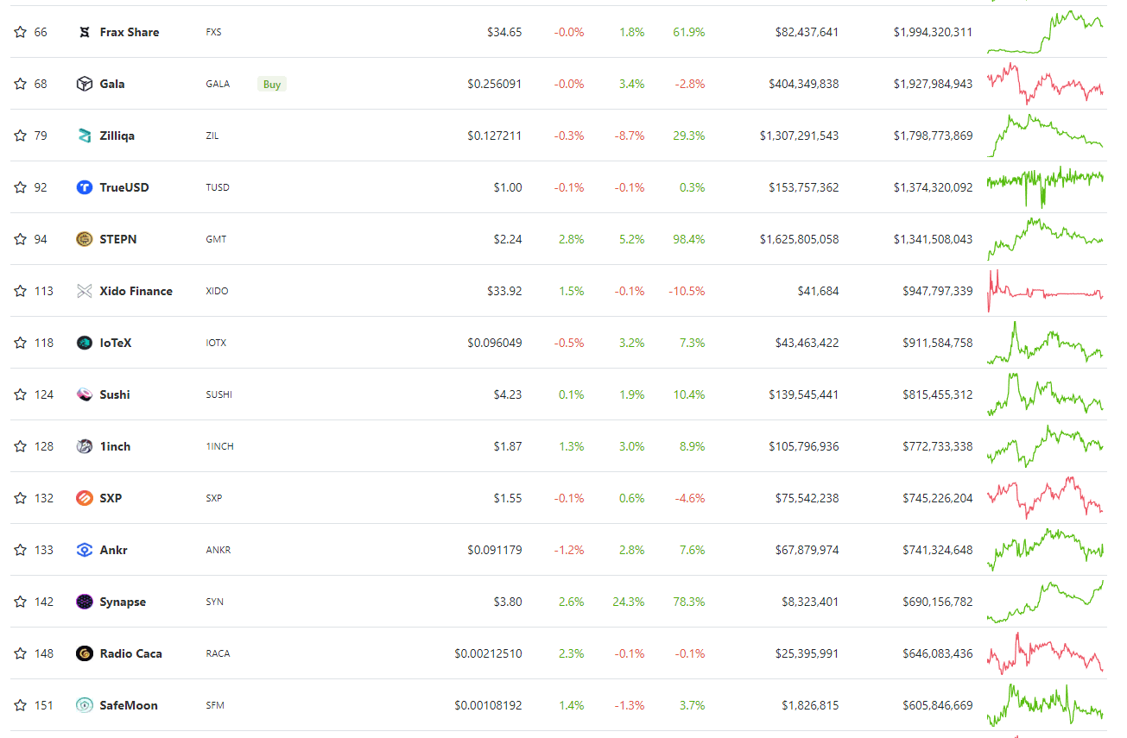The image size is (1127, 738).
Task: Click the Frax Share coin logo
Action: (85, 32)
